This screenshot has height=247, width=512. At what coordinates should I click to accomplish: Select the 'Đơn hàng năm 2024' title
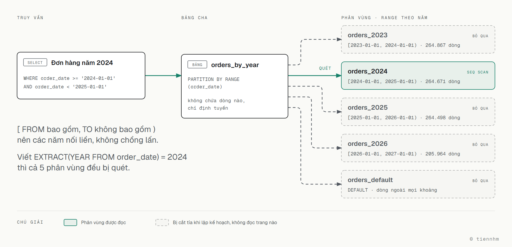82,63
